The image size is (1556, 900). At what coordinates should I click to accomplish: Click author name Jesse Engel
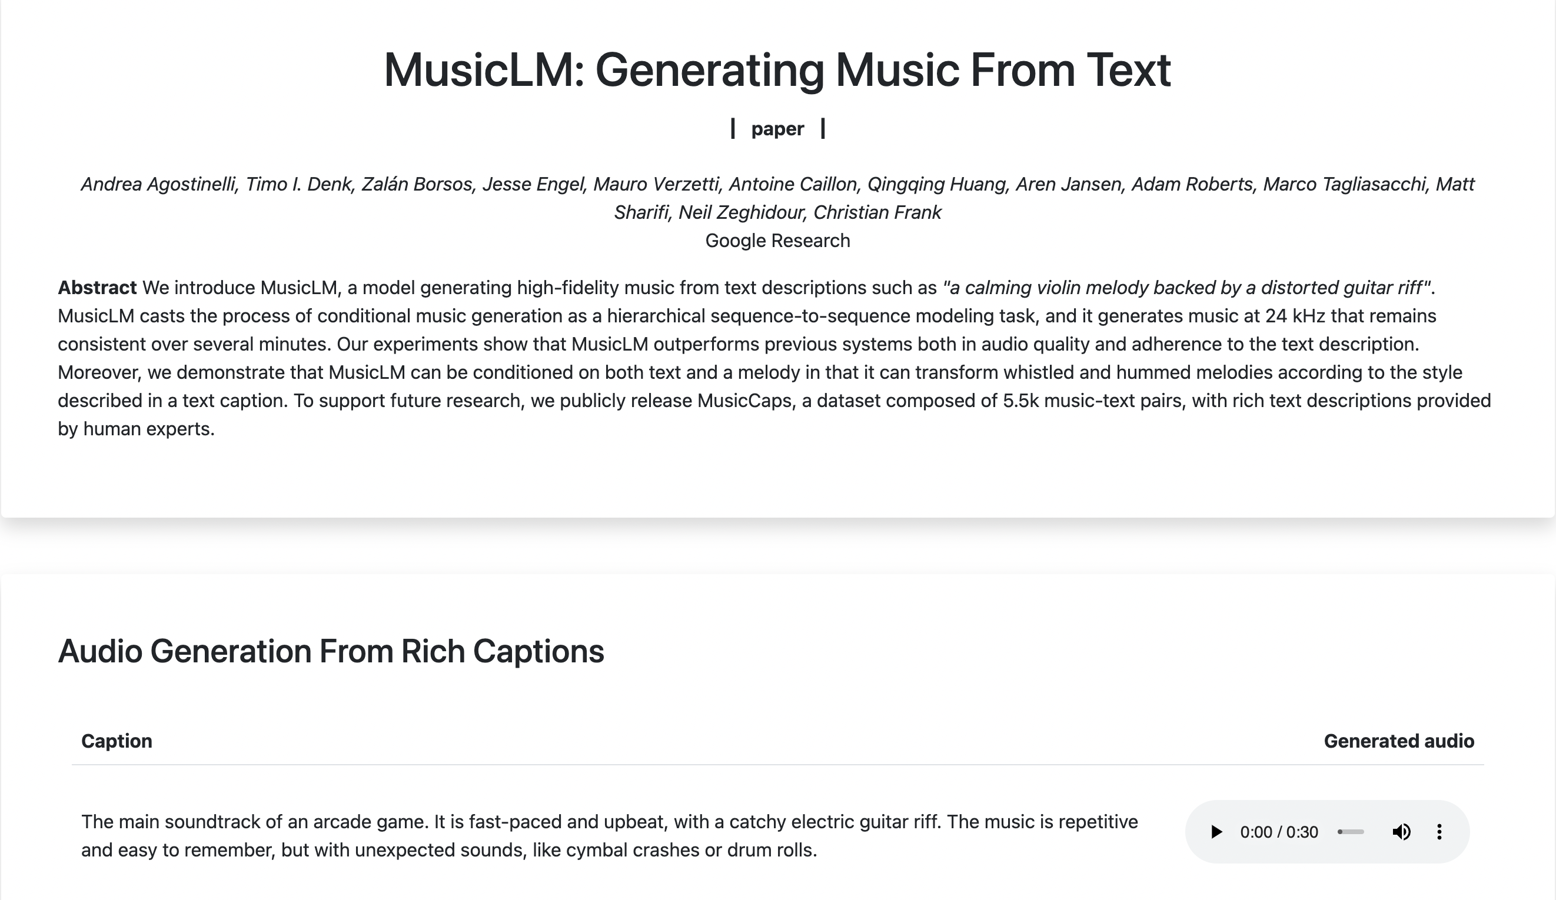pos(533,184)
